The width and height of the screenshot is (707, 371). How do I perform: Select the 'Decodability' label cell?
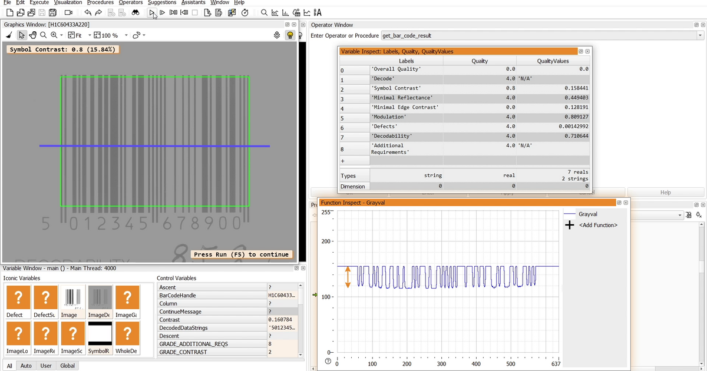[406, 136]
